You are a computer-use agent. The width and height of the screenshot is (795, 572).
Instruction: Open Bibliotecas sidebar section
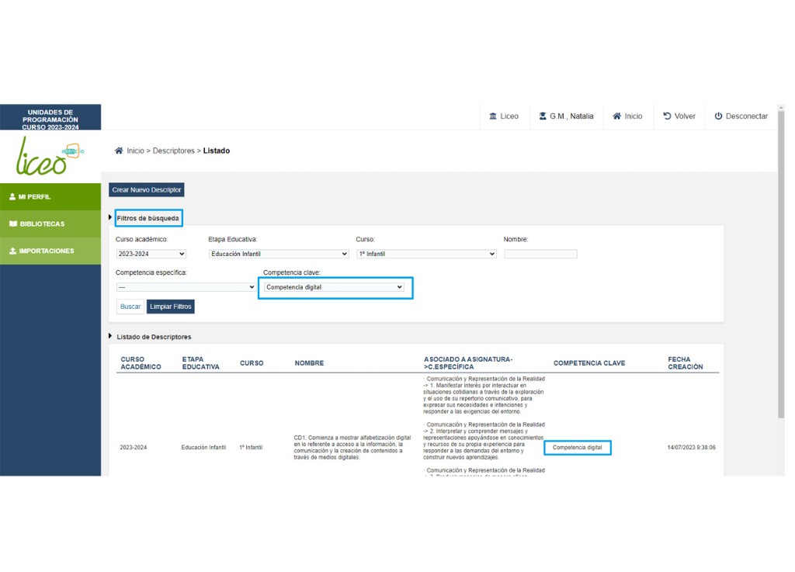coord(50,224)
